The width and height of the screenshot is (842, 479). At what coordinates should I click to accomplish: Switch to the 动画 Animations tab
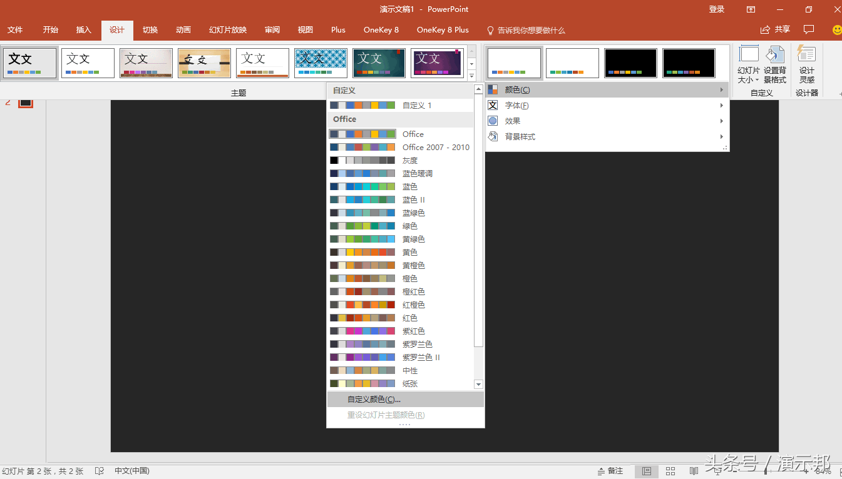pos(183,30)
